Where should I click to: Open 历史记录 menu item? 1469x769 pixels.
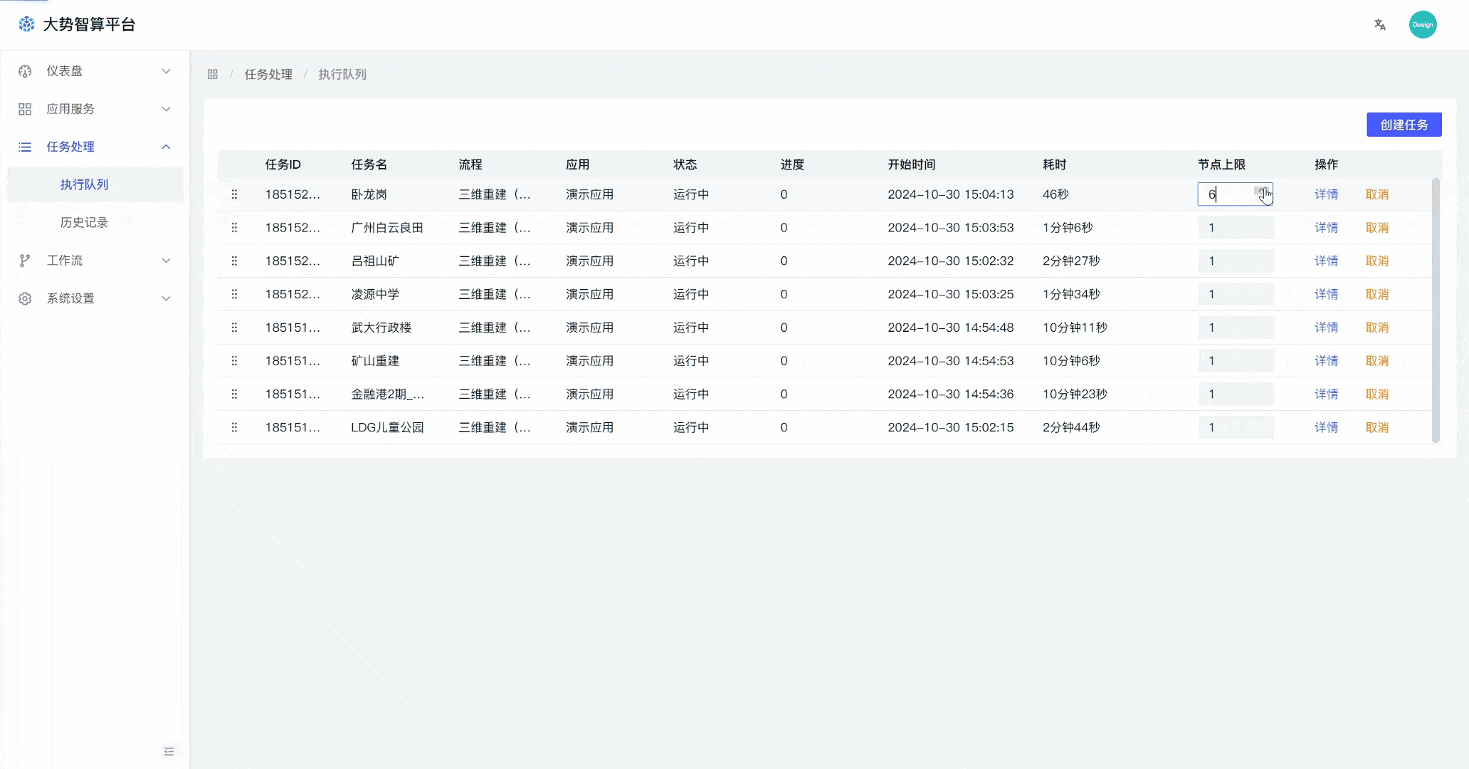pyautogui.click(x=84, y=222)
